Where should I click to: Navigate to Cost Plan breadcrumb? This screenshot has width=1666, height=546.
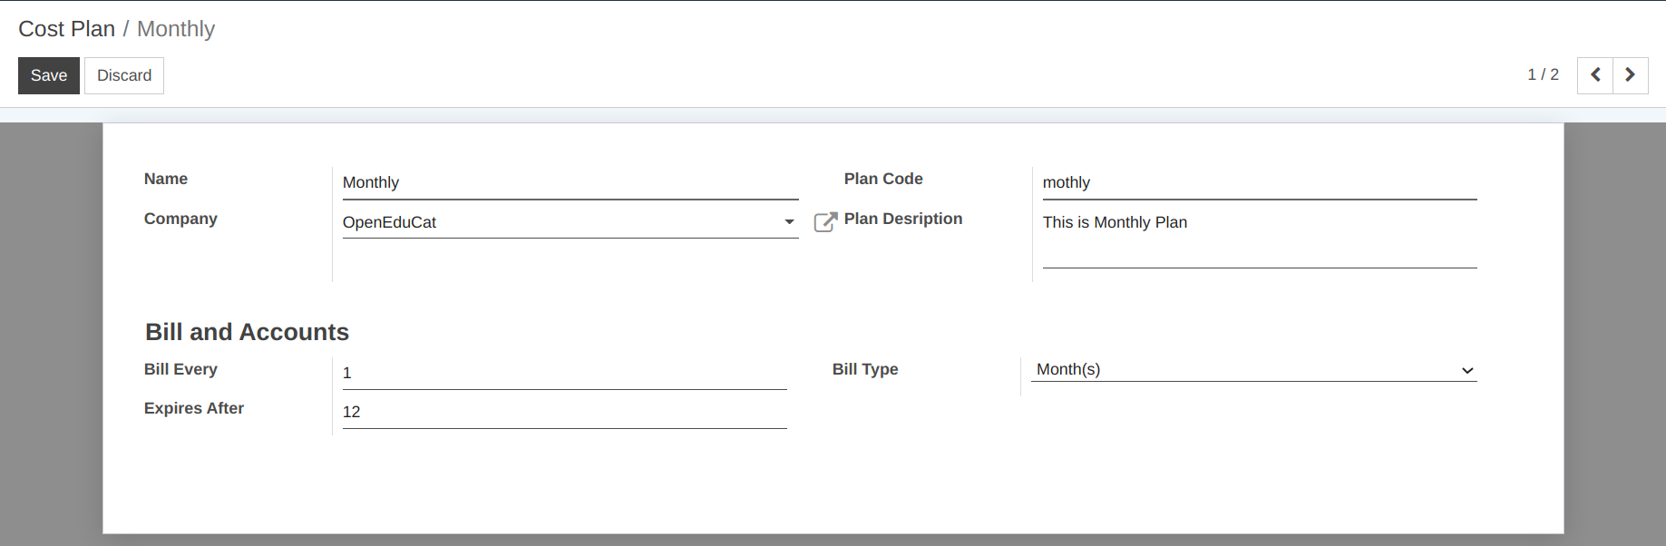[x=67, y=29]
